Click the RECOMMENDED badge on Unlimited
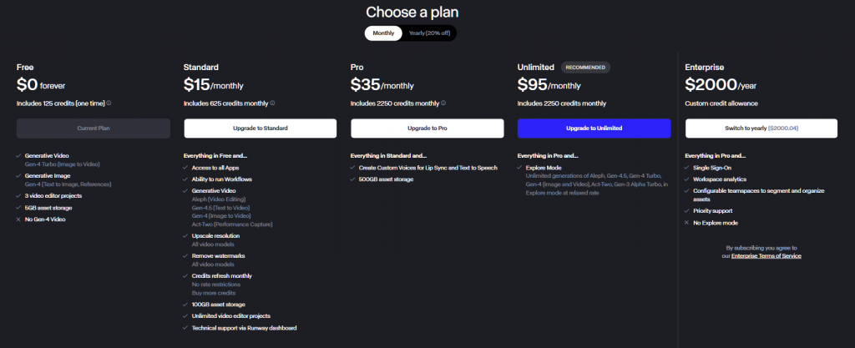 click(585, 67)
